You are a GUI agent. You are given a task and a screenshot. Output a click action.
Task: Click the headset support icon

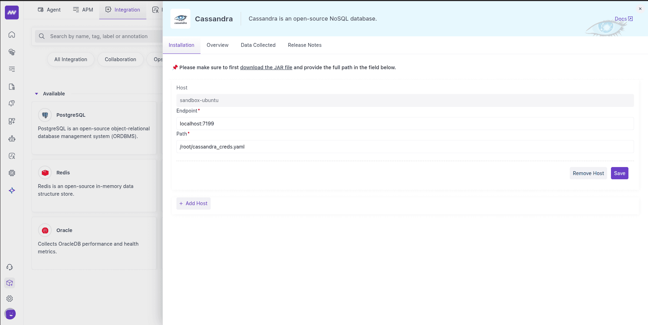[10, 267]
